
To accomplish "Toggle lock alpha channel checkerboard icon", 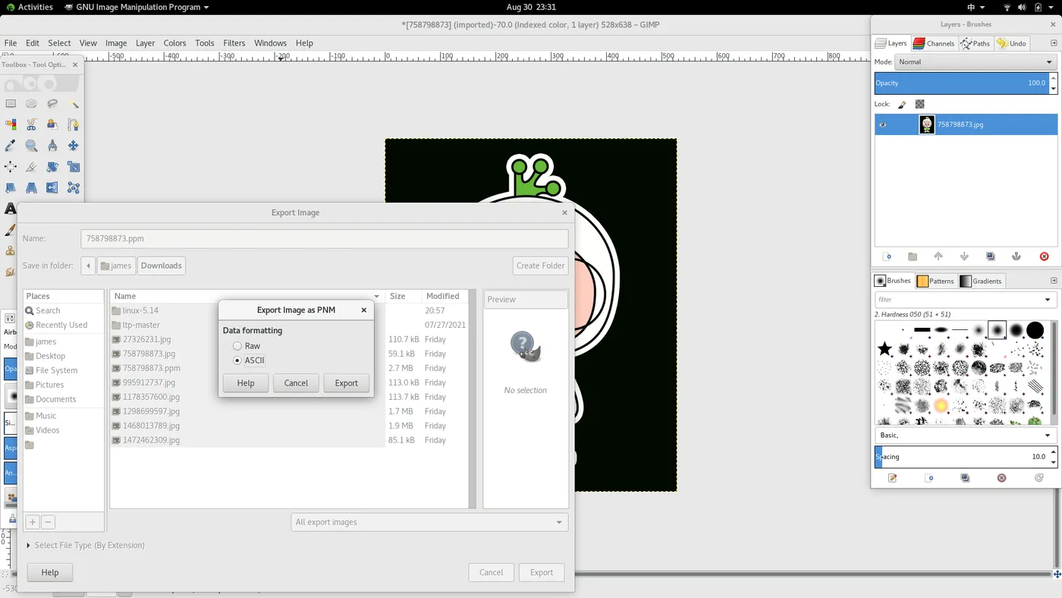I will click(x=920, y=104).
